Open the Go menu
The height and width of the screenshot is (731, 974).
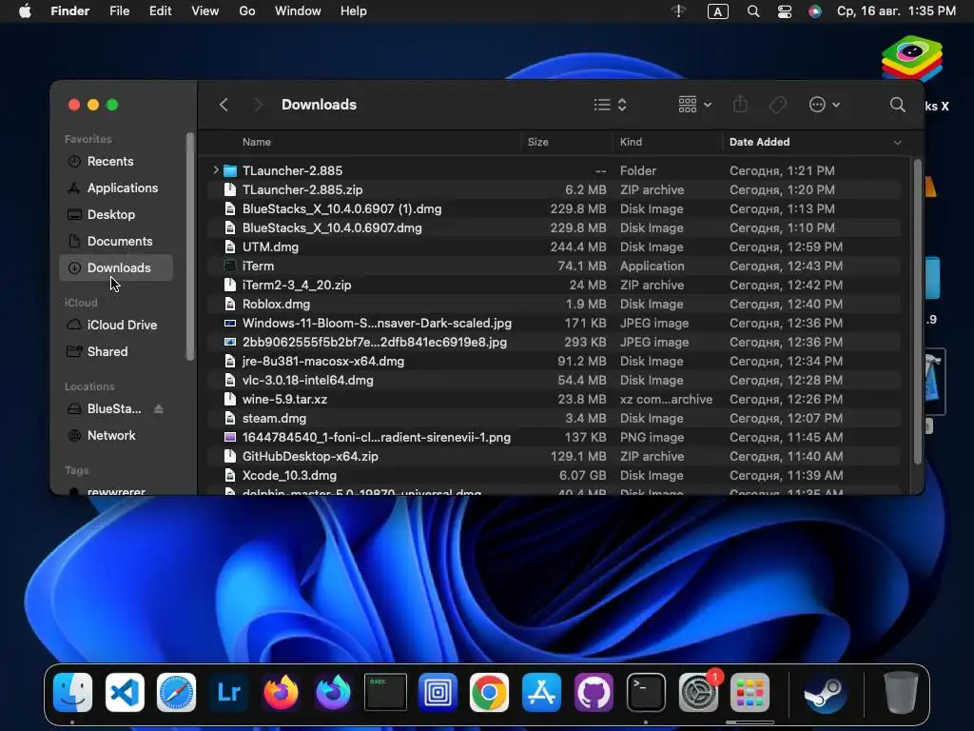(x=247, y=11)
